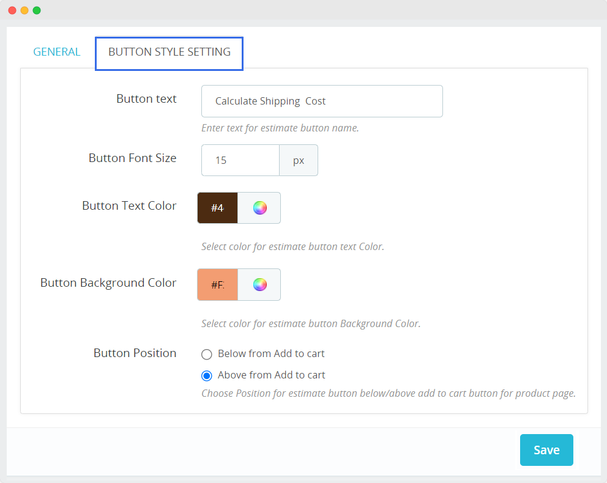Open the background color picker wheel
607x483 pixels.
259,284
